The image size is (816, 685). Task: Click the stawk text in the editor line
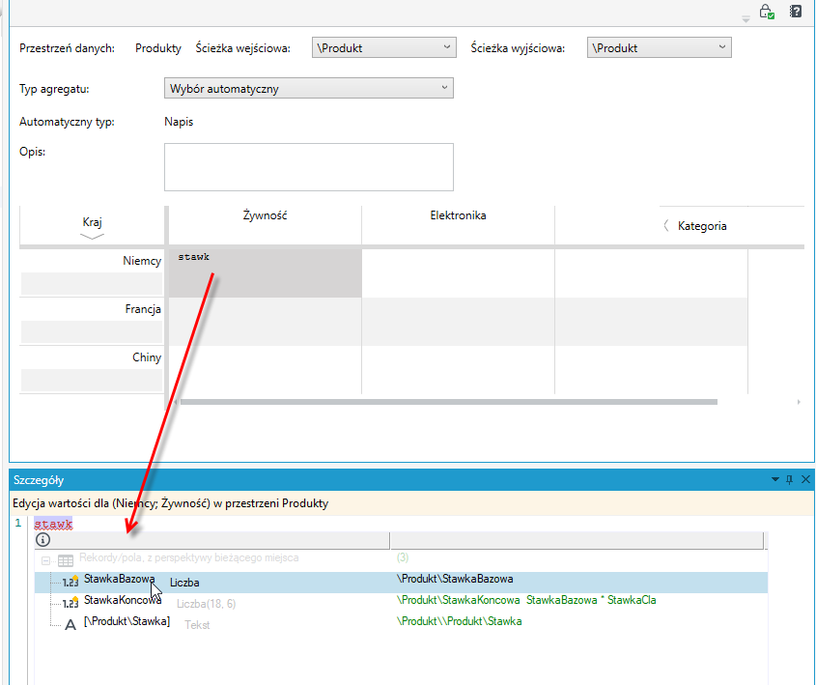53,524
